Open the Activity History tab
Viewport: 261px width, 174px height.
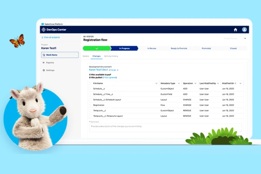pos(111,56)
